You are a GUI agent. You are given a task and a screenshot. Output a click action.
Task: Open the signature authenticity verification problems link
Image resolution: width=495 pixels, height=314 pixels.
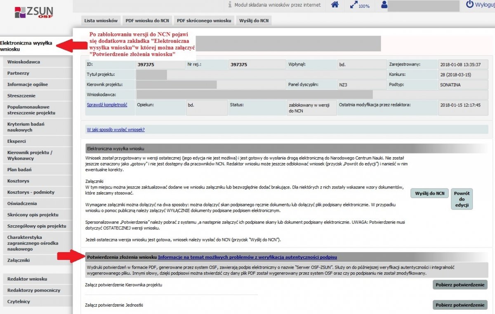[247, 257]
